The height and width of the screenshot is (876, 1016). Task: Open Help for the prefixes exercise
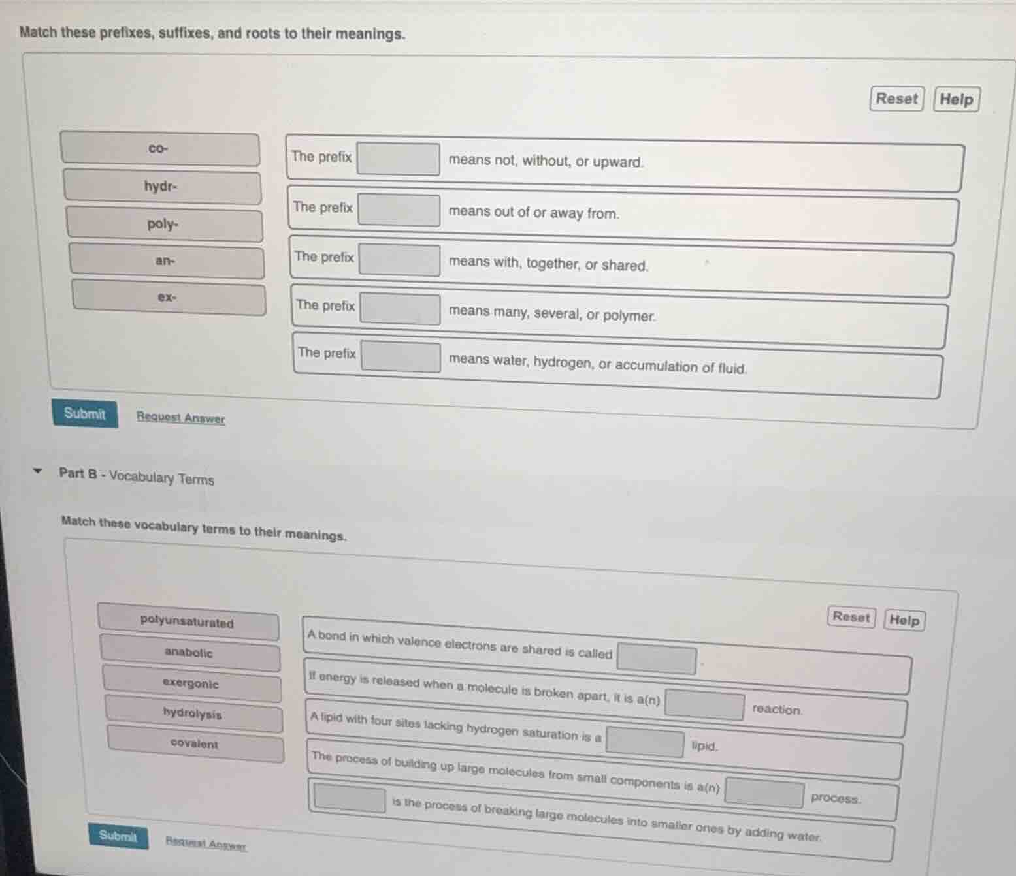point(956,100)
